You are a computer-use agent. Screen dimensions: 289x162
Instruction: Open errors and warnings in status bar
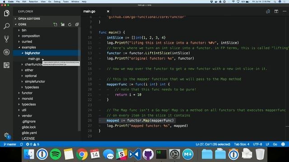pos(33,144)
